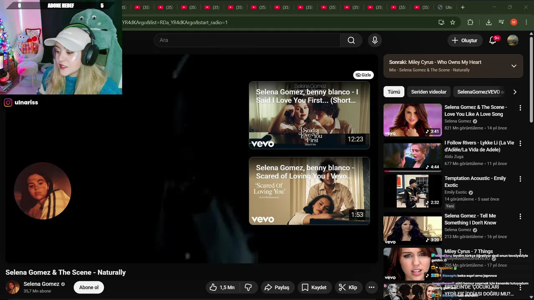Open Chrome three-dot menu
The height and width of the screenshot is (300, 534).
point(526,22)
